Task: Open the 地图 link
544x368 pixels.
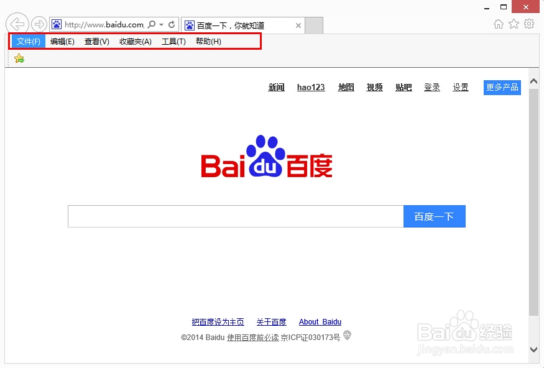Action: [346, 88]
